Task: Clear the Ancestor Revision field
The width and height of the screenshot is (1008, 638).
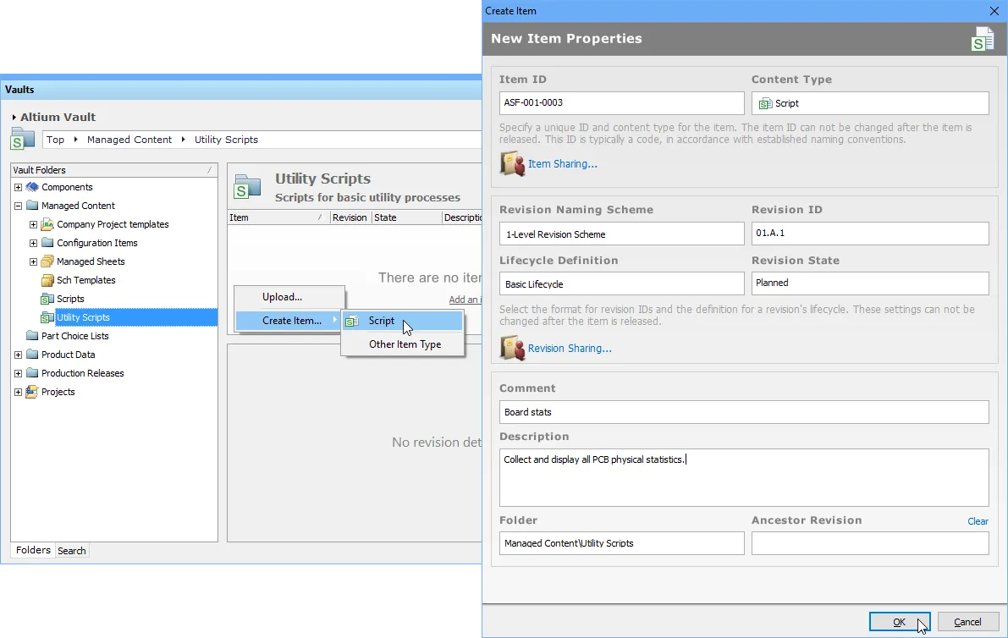Action: tap(978, 521)
